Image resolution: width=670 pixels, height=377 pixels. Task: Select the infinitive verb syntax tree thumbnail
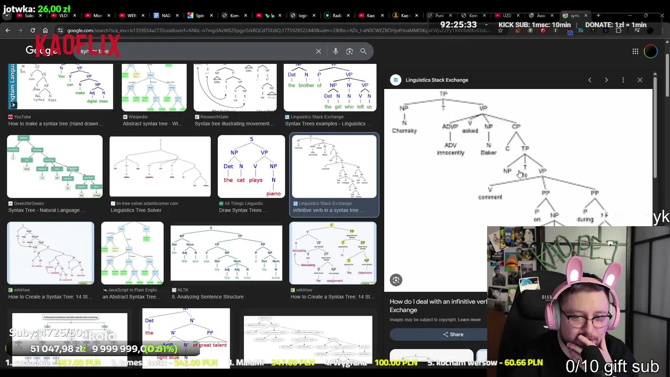pos(334,167)
